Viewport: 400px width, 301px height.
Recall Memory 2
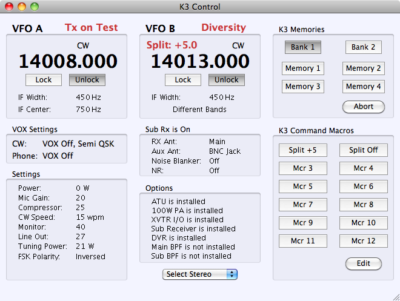point(364,68)
